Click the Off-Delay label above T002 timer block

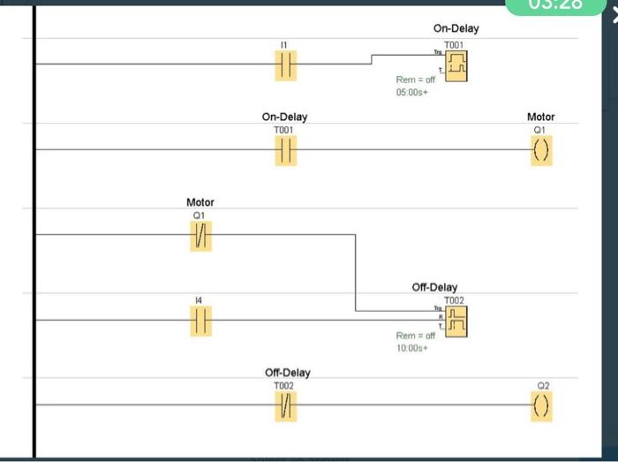click(434, 287)
